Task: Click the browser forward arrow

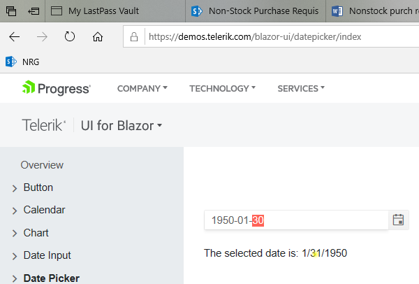Action: 42,36
